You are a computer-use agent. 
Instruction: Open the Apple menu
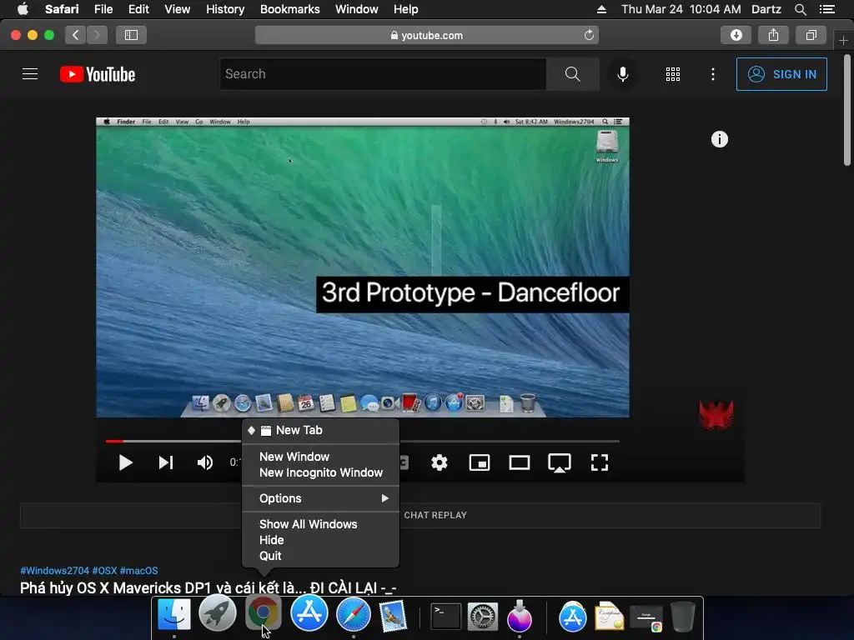pyautogui.click(x=23, y=9)
